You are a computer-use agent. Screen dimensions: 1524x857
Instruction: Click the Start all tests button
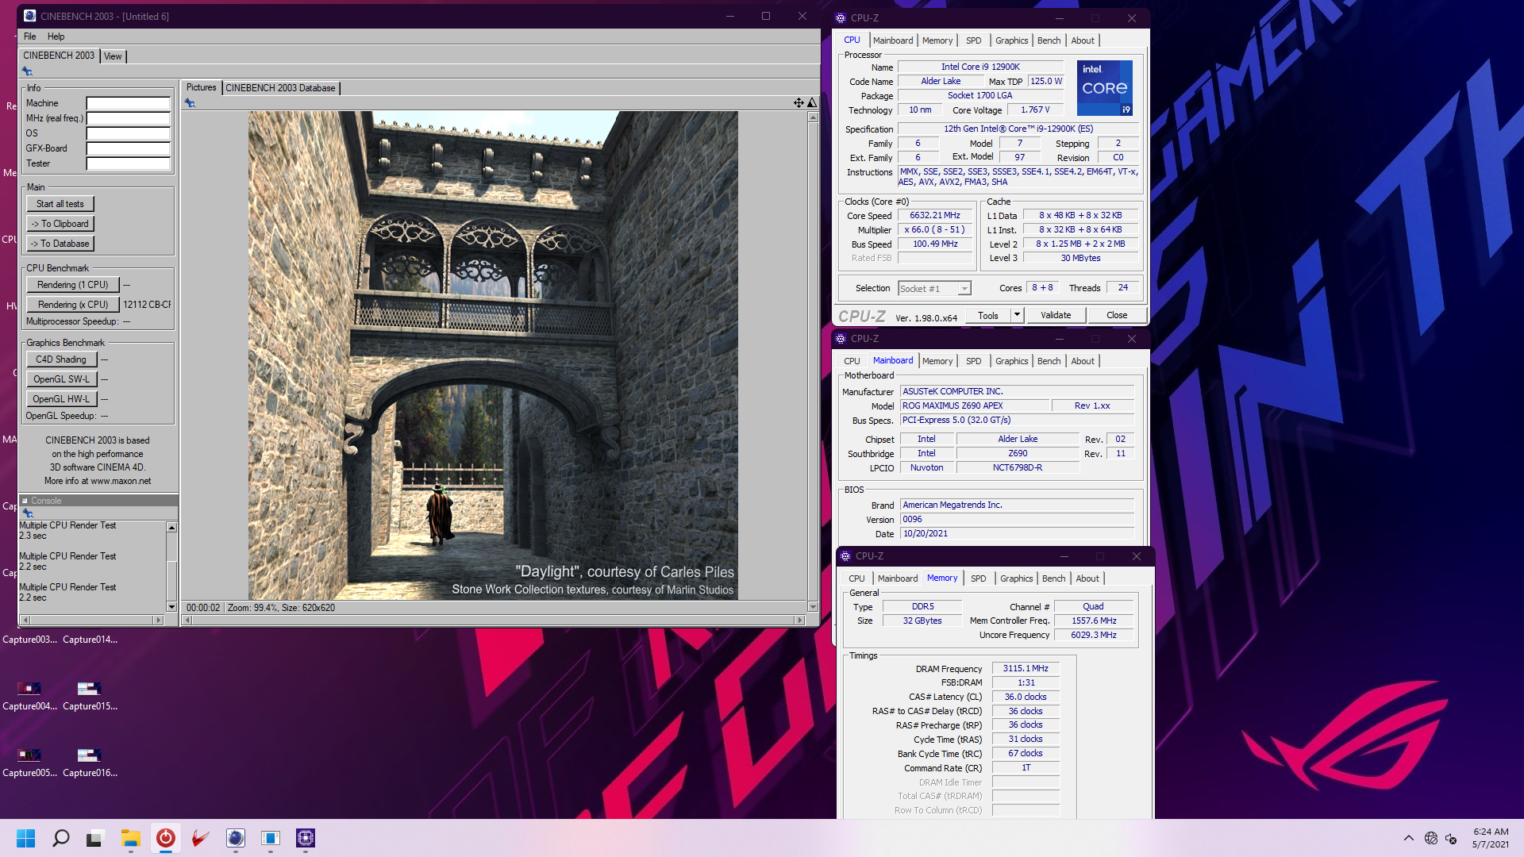click(x=60, y=204)
